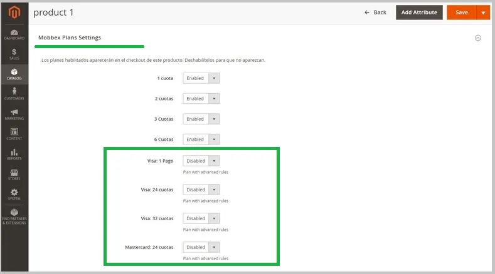Click the 'Los planes habilitados' description text

coord(153,60)
